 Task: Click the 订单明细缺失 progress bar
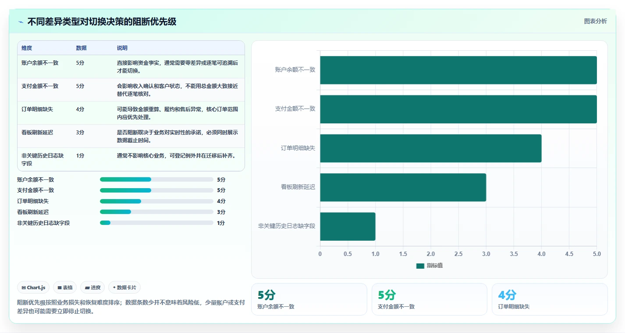point(156,201)
